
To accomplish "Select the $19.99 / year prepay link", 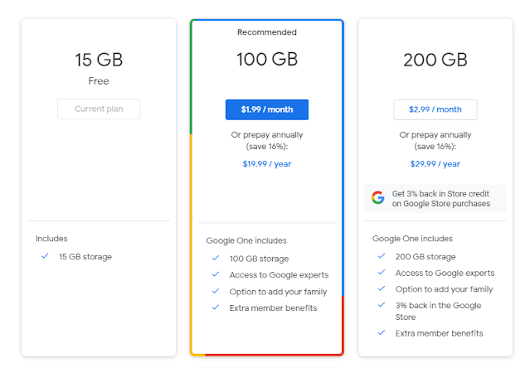I will coord(266,163).
